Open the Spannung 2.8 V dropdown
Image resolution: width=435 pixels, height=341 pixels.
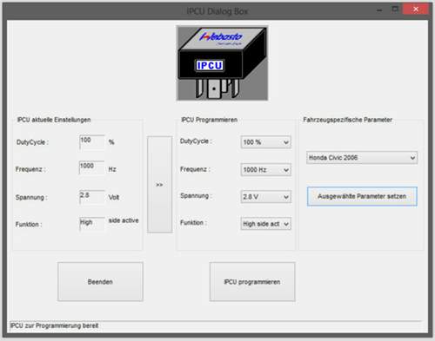266,197
